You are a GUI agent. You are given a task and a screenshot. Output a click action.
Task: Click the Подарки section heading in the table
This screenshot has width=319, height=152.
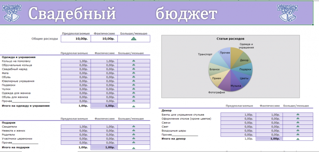click(x=8, y=123)
